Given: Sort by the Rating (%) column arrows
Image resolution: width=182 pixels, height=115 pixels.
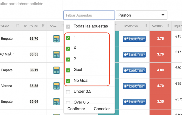Looking at the screenshot, I should (x=43, y=25).
